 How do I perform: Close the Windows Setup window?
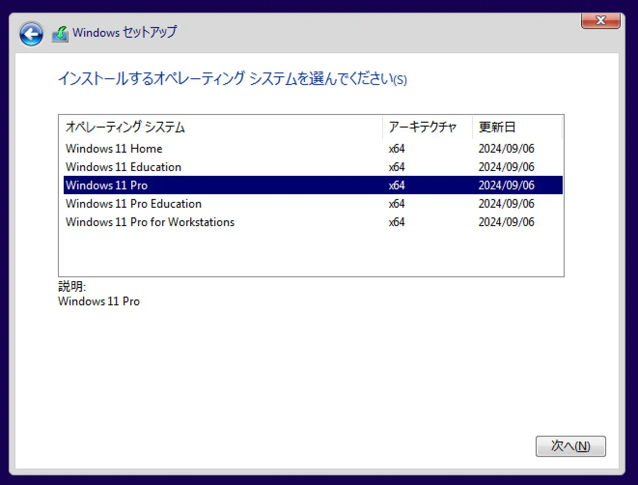point(600,20)
